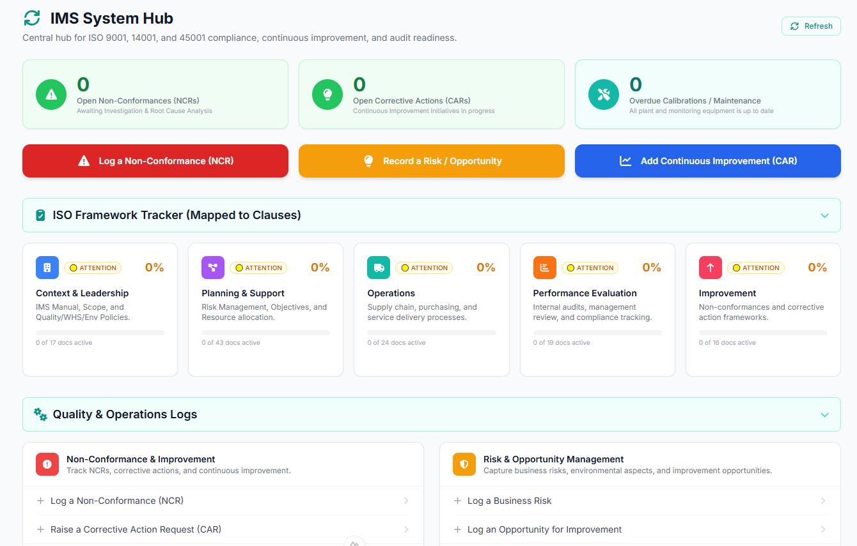
Task: Click the alert icon on Non-Conformance & Improvement panel
Action: 47,464
